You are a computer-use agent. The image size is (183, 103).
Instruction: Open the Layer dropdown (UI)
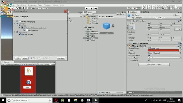[172, 18]
